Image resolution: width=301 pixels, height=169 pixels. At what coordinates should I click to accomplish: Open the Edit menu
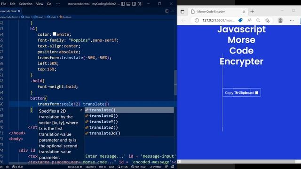click(x=13, y=4)
